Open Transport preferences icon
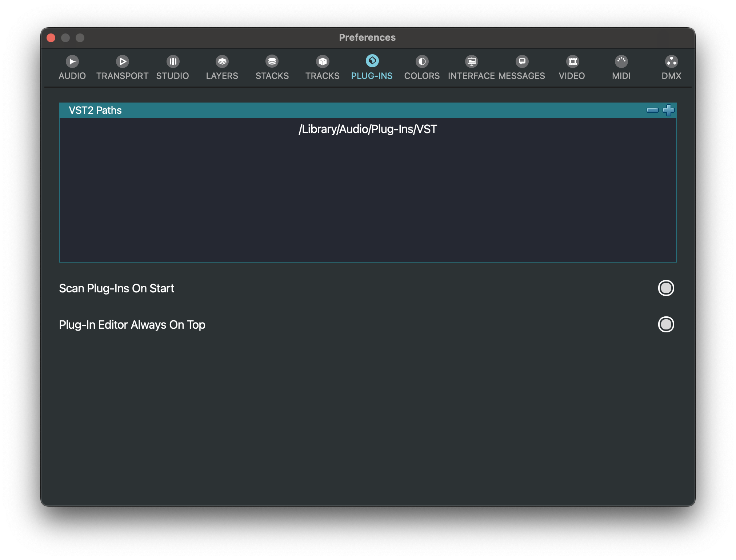Screen dimensions: 736x560 (123, 61)
